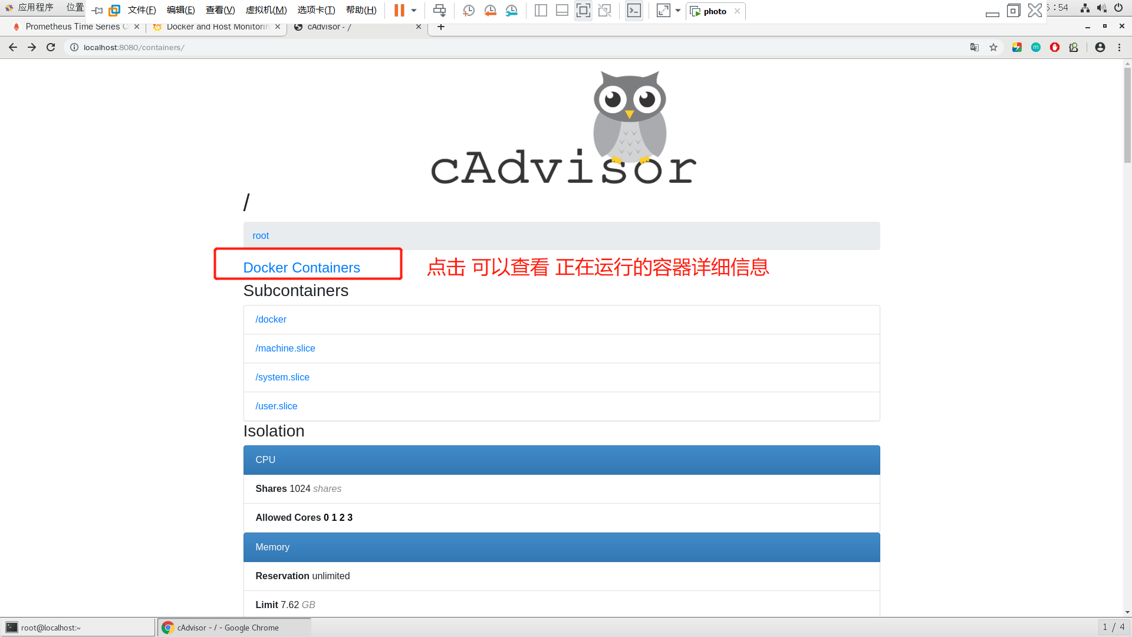Revert to previous snapshot icon

(x=490, y=11)
